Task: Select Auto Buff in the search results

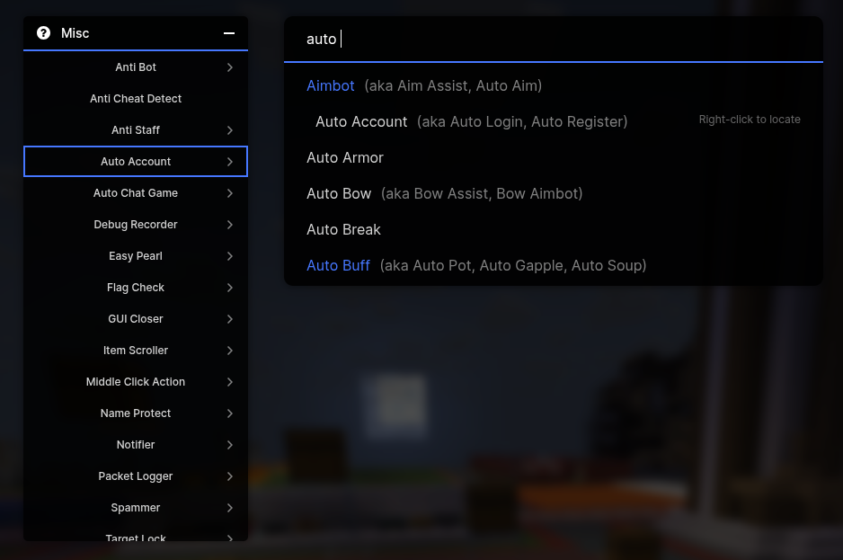Action: [x=339, y=265]
